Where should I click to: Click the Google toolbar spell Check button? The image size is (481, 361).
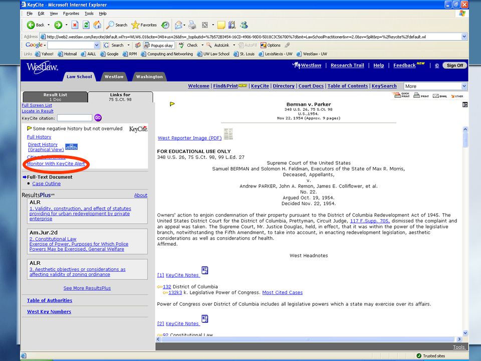188,45
